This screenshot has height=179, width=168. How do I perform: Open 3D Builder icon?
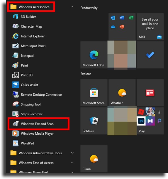[16, 17]
